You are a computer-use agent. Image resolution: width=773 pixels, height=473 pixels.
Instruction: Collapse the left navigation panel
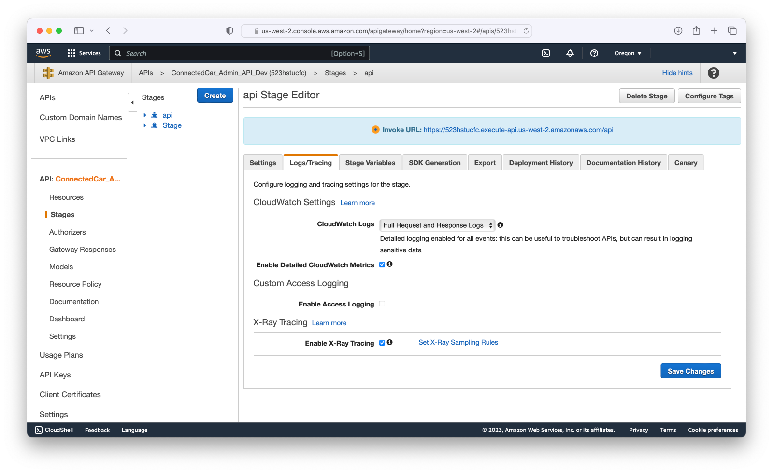tap(132, 102)
